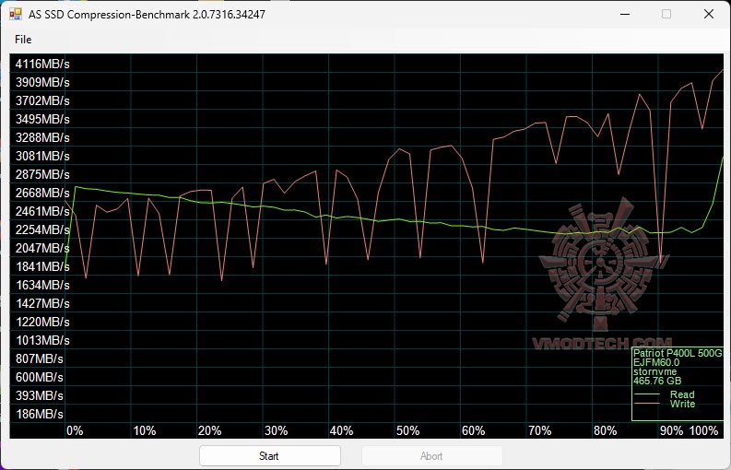Click the stornvme driver text
The image size is (731, 470).
pyautogui.click(x=655, y=371)
